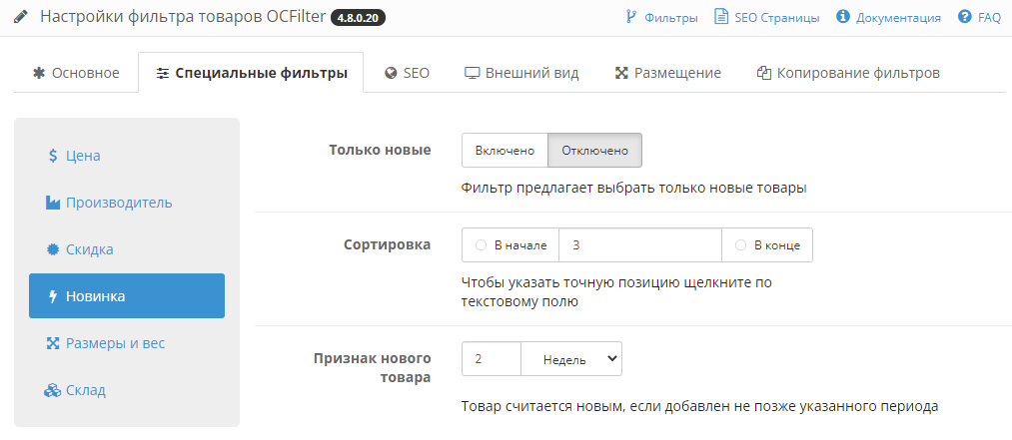The image size is (1012, 440).
Task: Click the boxes icon next to Склад
Action: (x=53, y=390)
